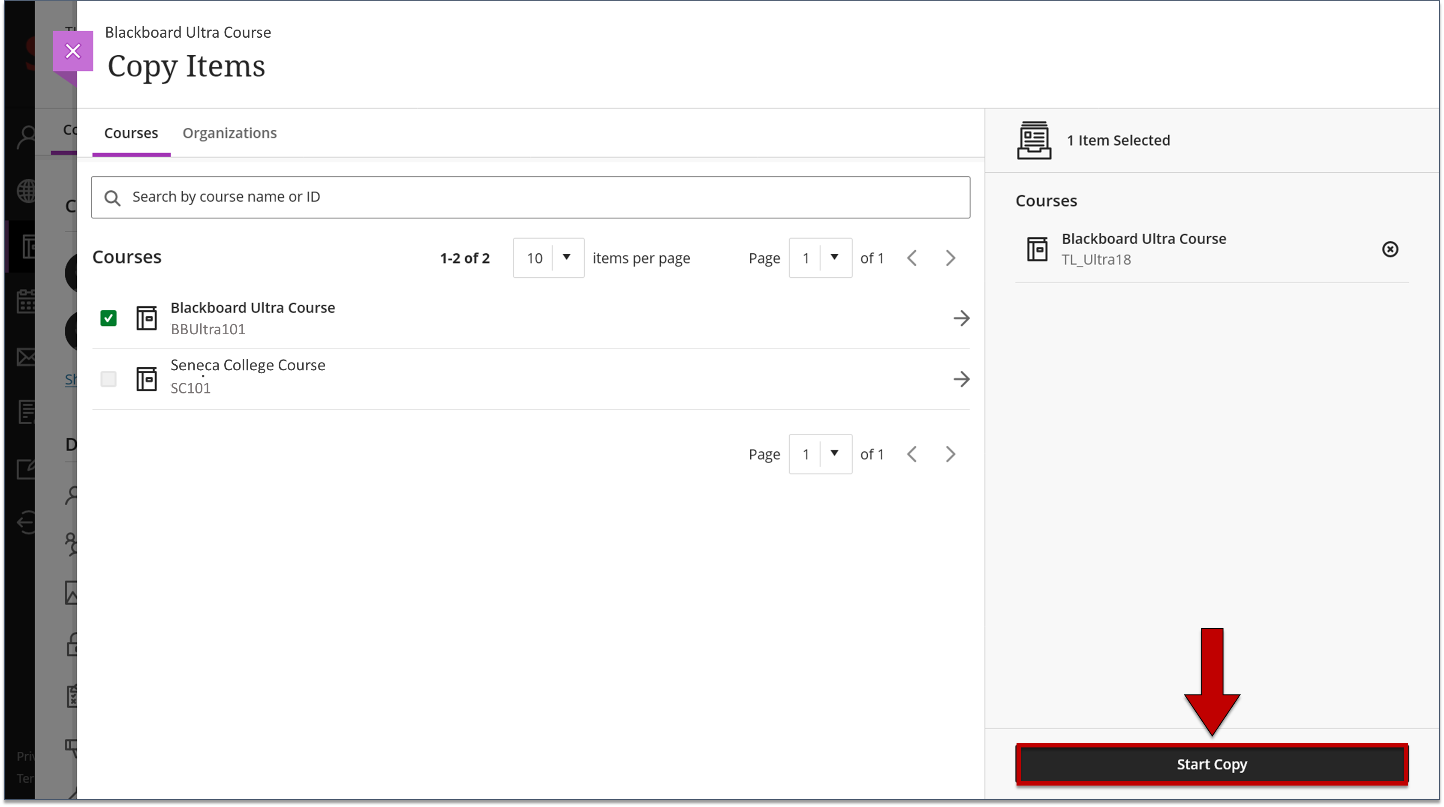Open Seneca College Course contents arrow
1444x807 pixels.
pos(961,379)
